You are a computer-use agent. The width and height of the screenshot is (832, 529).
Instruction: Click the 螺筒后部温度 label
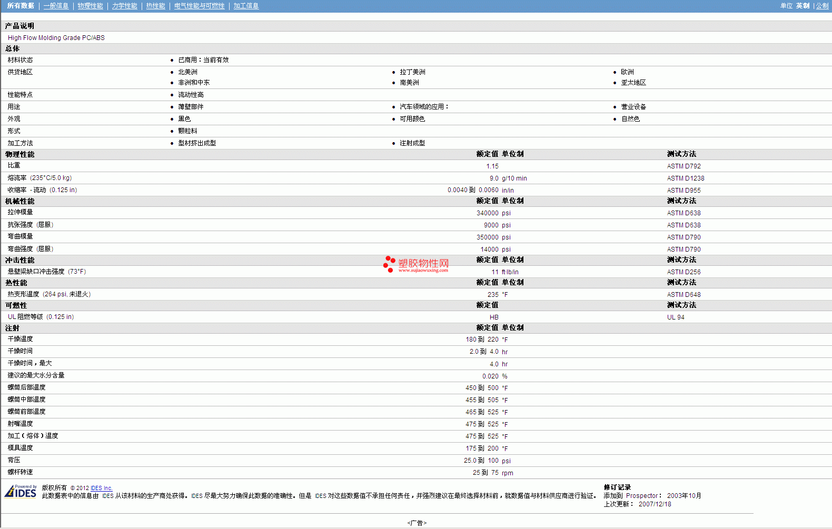[x=26, y=387]
